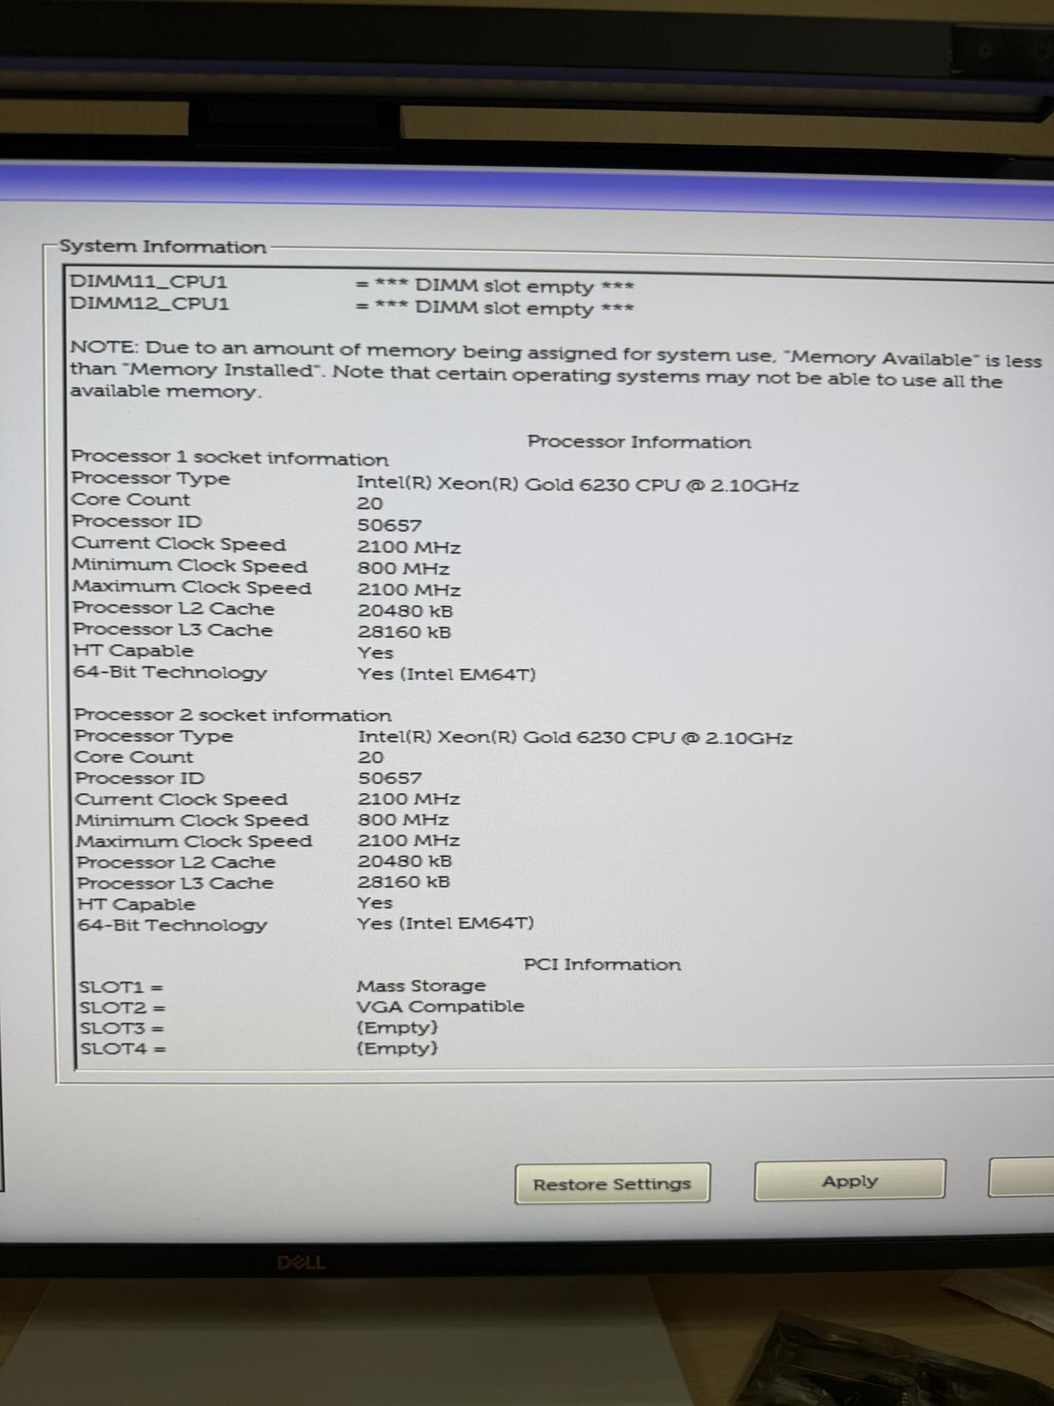Click the Processor 2 Processor Type label

(x=154, y=736)
